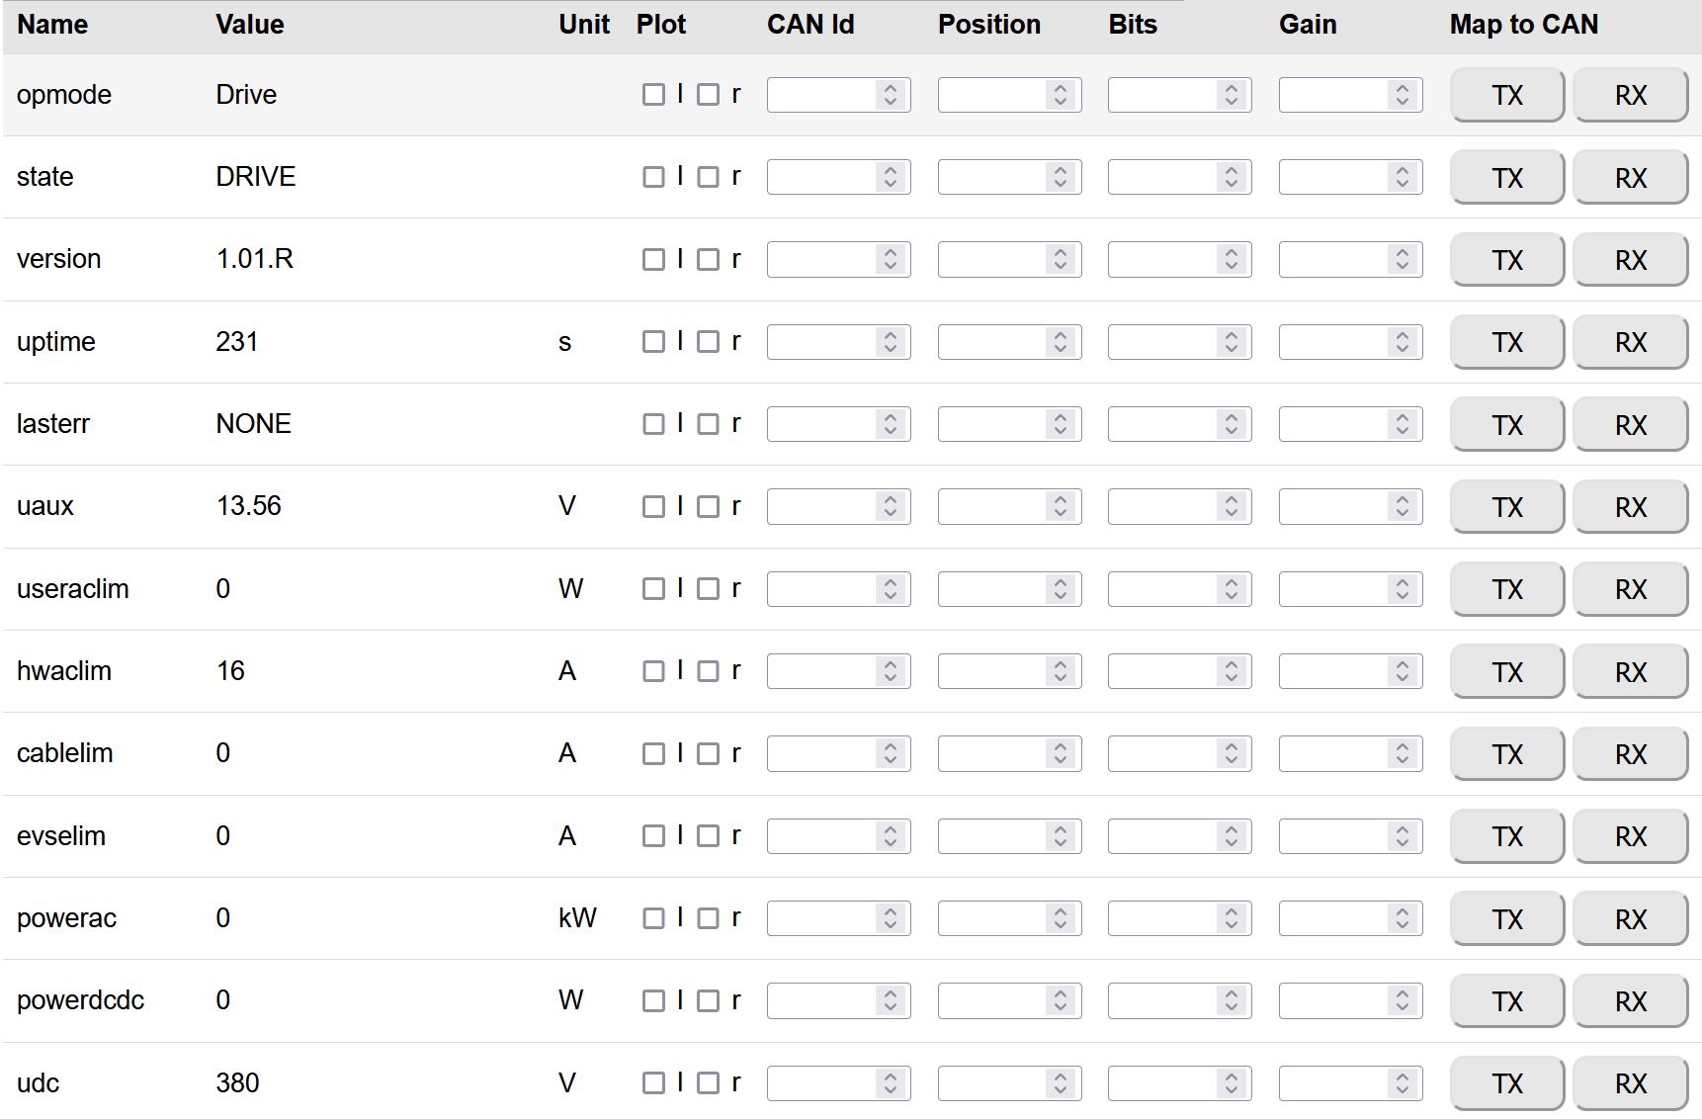This screenshot has width=1702, height=1119.
Task: Click Bits stepper arrows for hwaclim
Action: tap(1232, 671)
